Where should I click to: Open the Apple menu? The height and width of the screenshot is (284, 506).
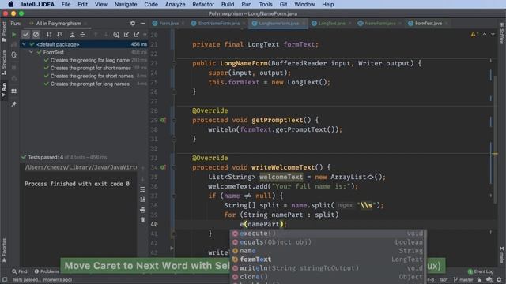pos(10,4)
